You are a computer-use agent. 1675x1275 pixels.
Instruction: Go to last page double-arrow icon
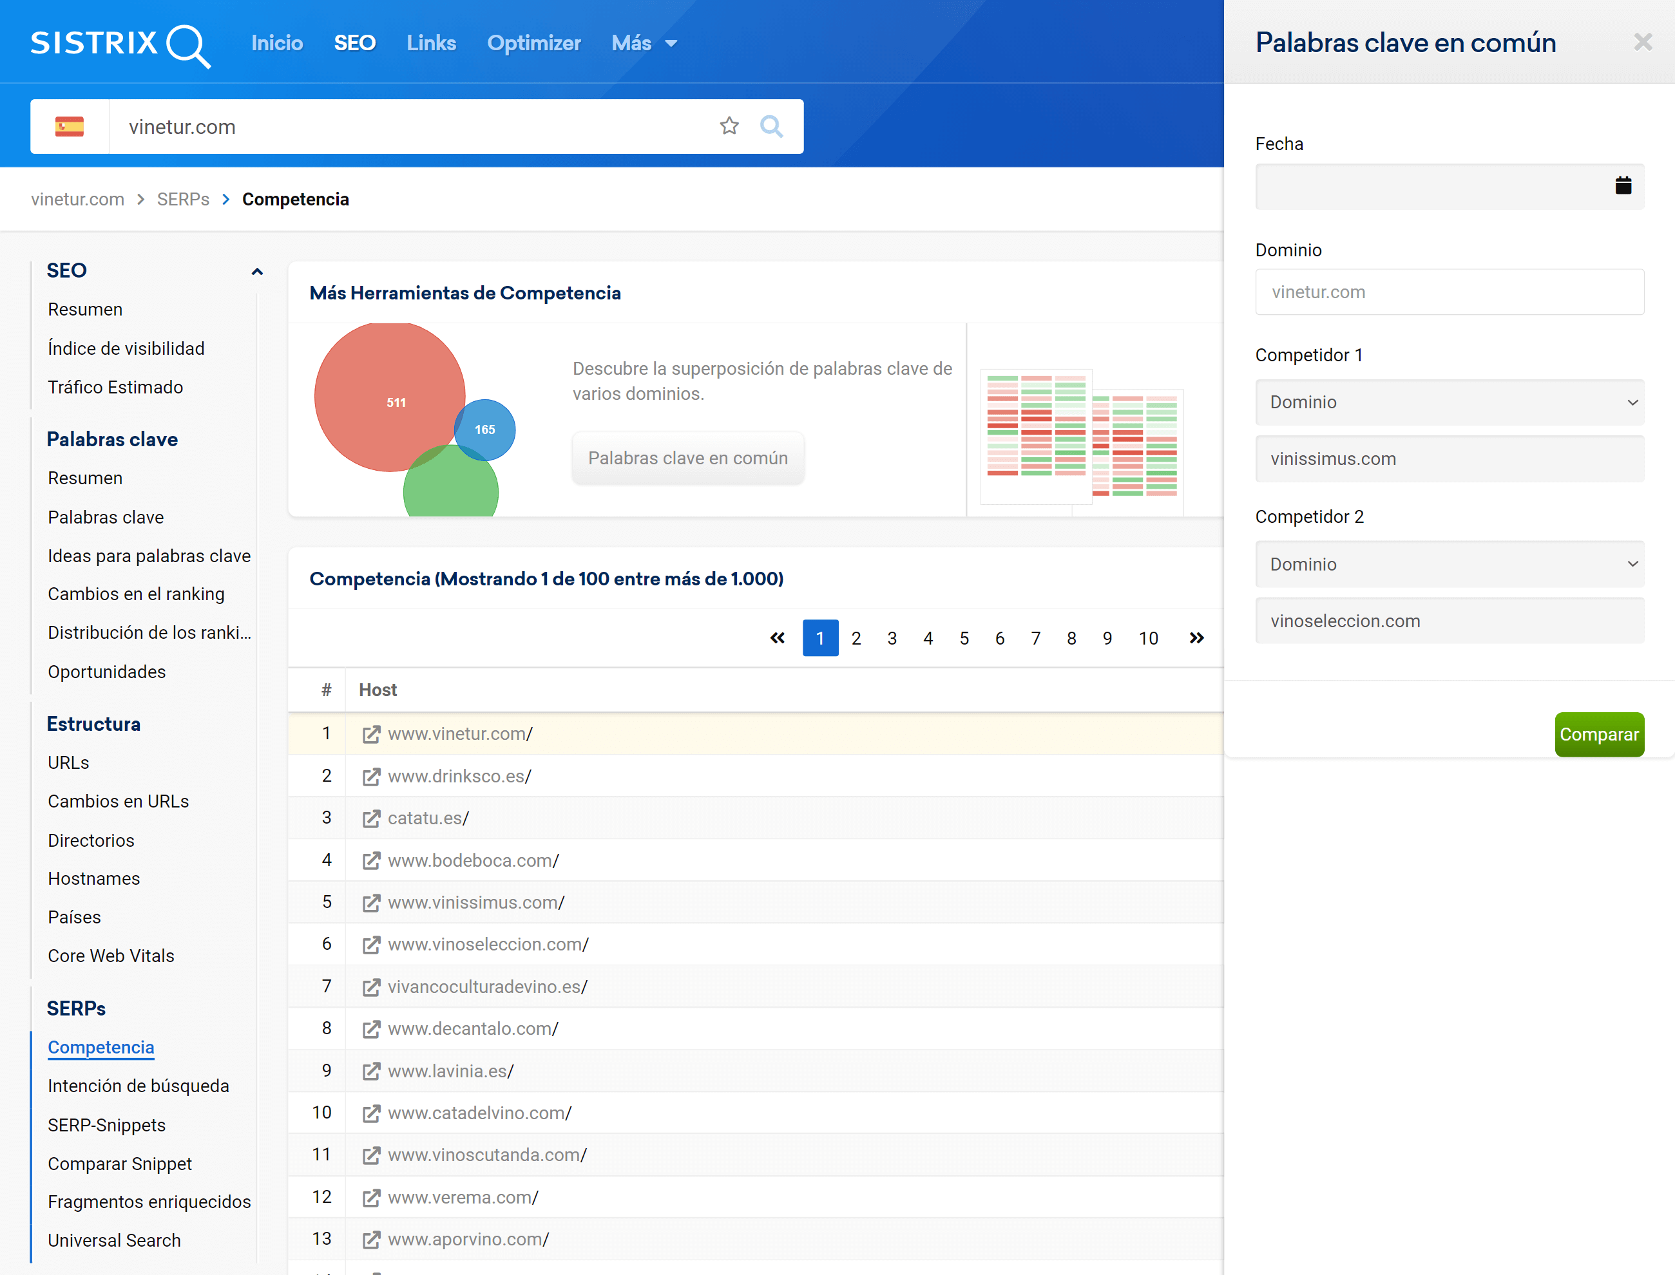[1196, 638]
